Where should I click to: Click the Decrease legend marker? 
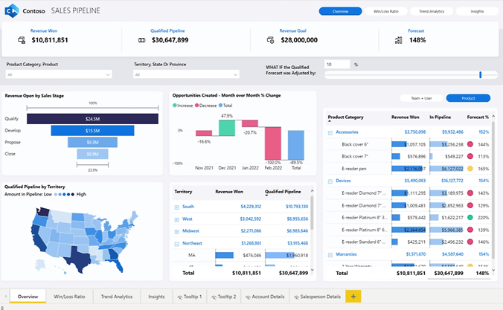click(x=196, y=106)
